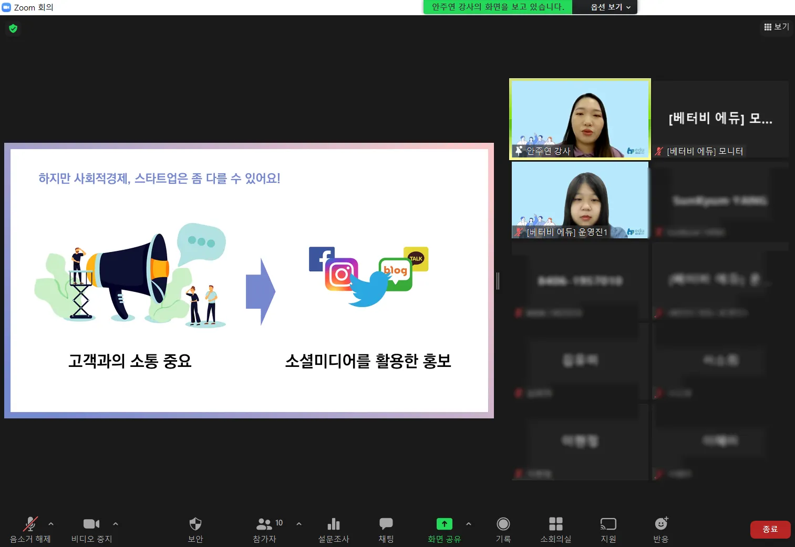End the meeting with red 종료 button
The image size is (795, 547).
click(770, 530)
